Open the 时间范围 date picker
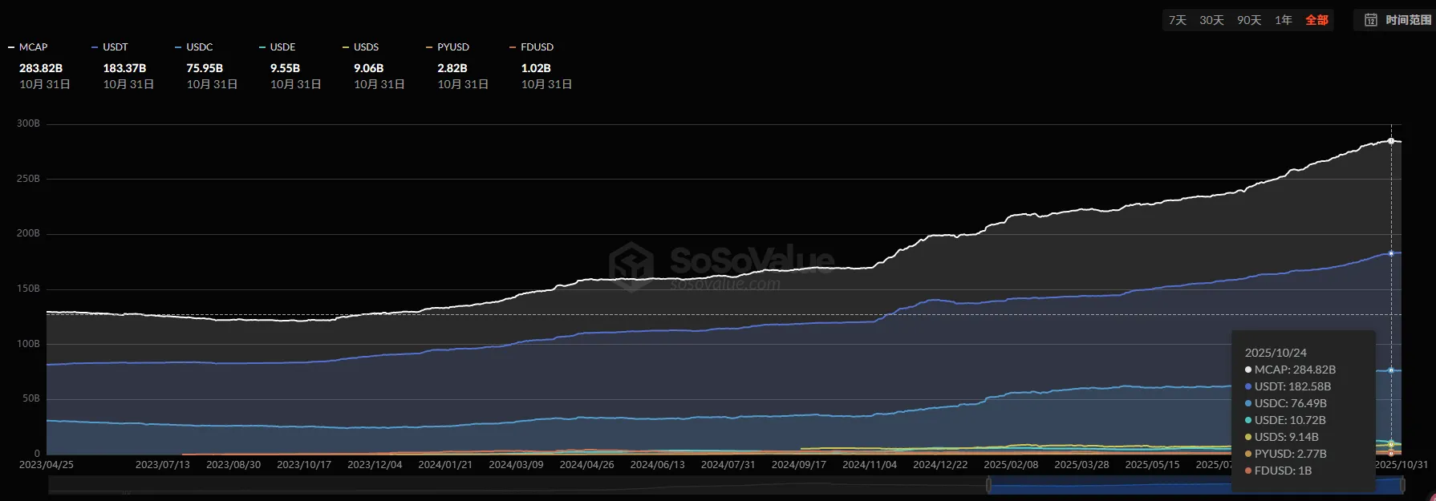 point(1408,20)
